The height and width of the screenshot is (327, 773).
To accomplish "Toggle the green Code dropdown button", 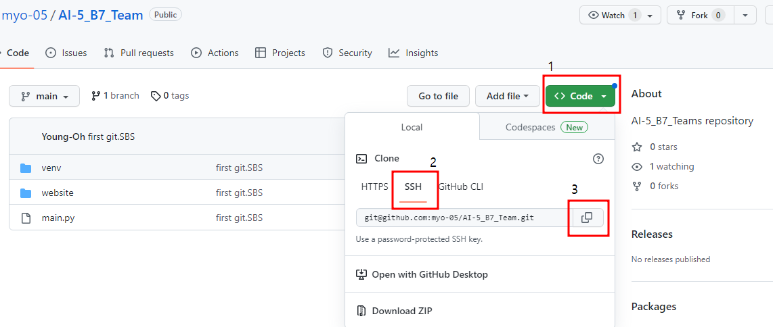I will coord(580,97).
